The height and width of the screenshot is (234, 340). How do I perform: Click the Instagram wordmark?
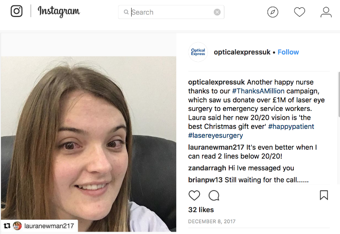click(59, 12)
